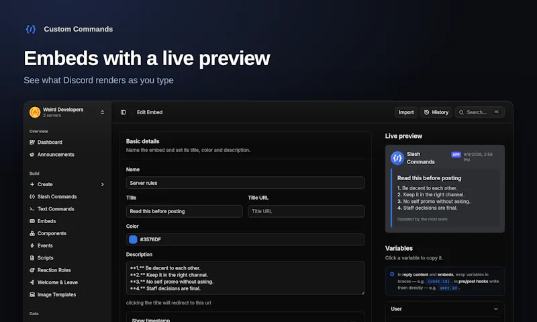Click the Create plus icon

(32, 184)
